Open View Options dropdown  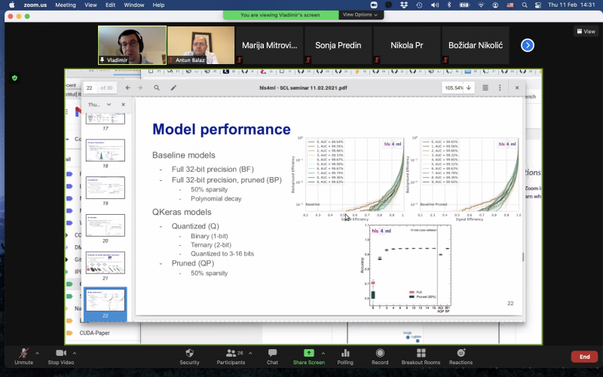click(x=360, y=14)
